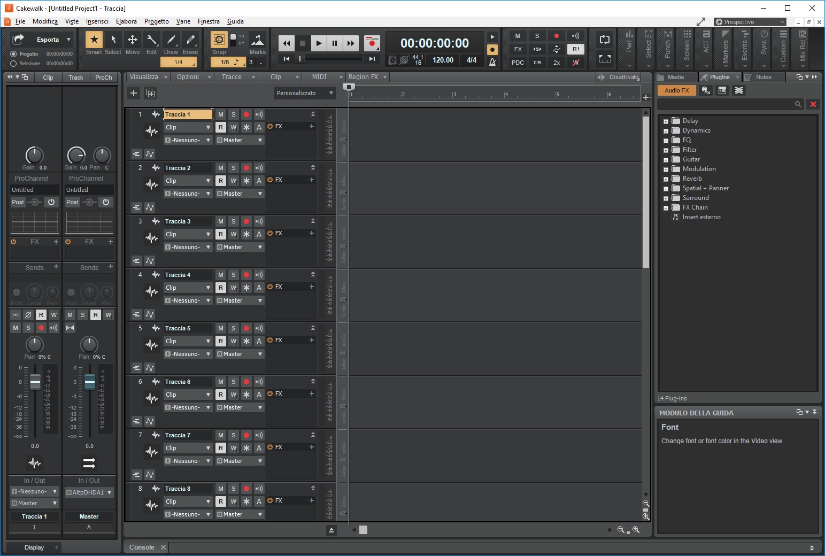Click the ProCh inspector tab button

pos(104,78)
